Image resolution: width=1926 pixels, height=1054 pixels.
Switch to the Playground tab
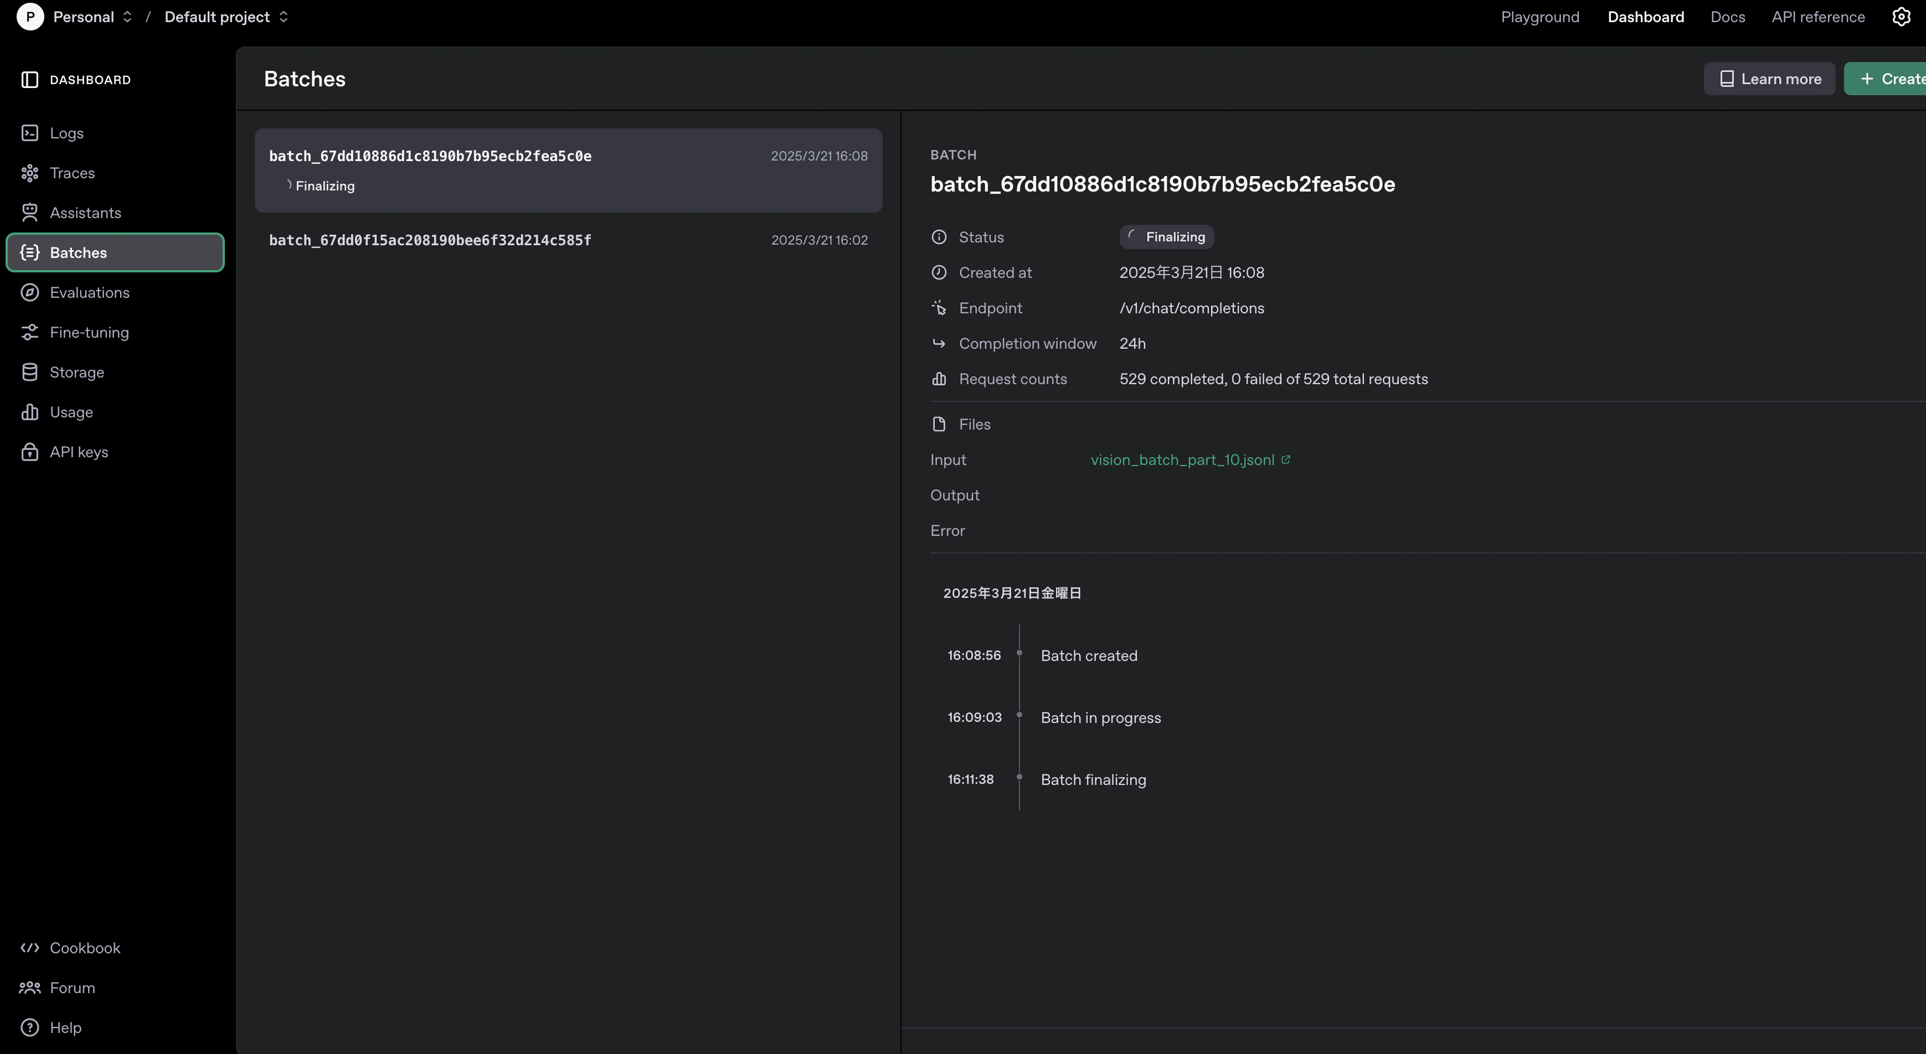point(1539,17)
